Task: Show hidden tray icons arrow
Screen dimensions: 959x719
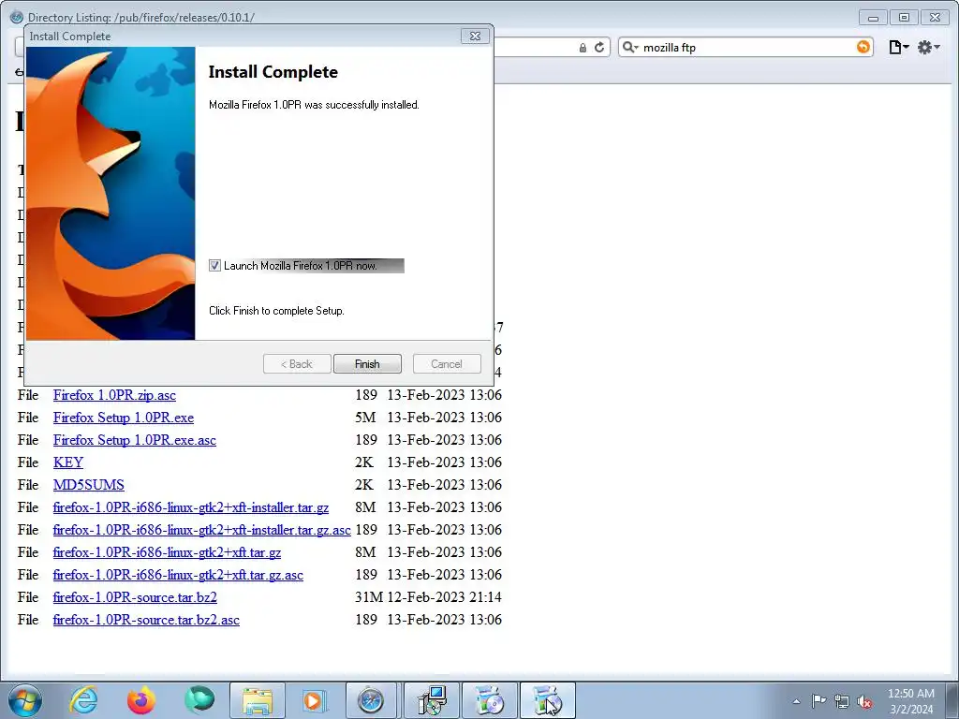Action: point(796,701)
